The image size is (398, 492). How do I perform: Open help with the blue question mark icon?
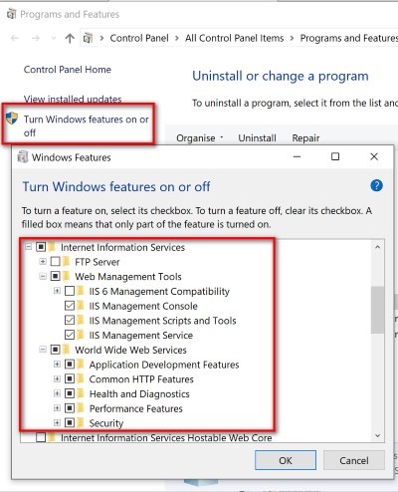tap(376, 185)
